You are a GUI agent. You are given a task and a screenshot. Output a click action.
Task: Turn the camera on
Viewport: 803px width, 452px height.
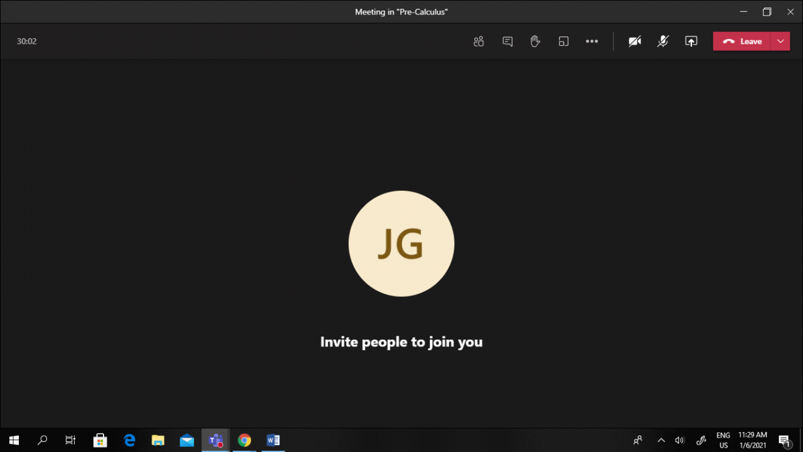point(635,41)
